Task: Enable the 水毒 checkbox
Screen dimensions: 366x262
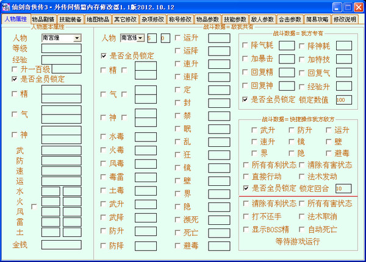Action: click(x=103, y=136)
